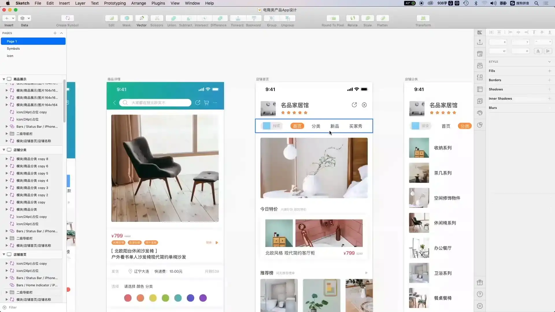Viewport: 555px width, 312px height.
Task: Select the Vector tool in toolbar
Action: point(142,18)
